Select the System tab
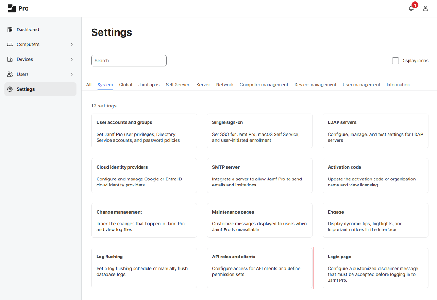The height and width of the screenshot is (300, 437). pos(105,85)
